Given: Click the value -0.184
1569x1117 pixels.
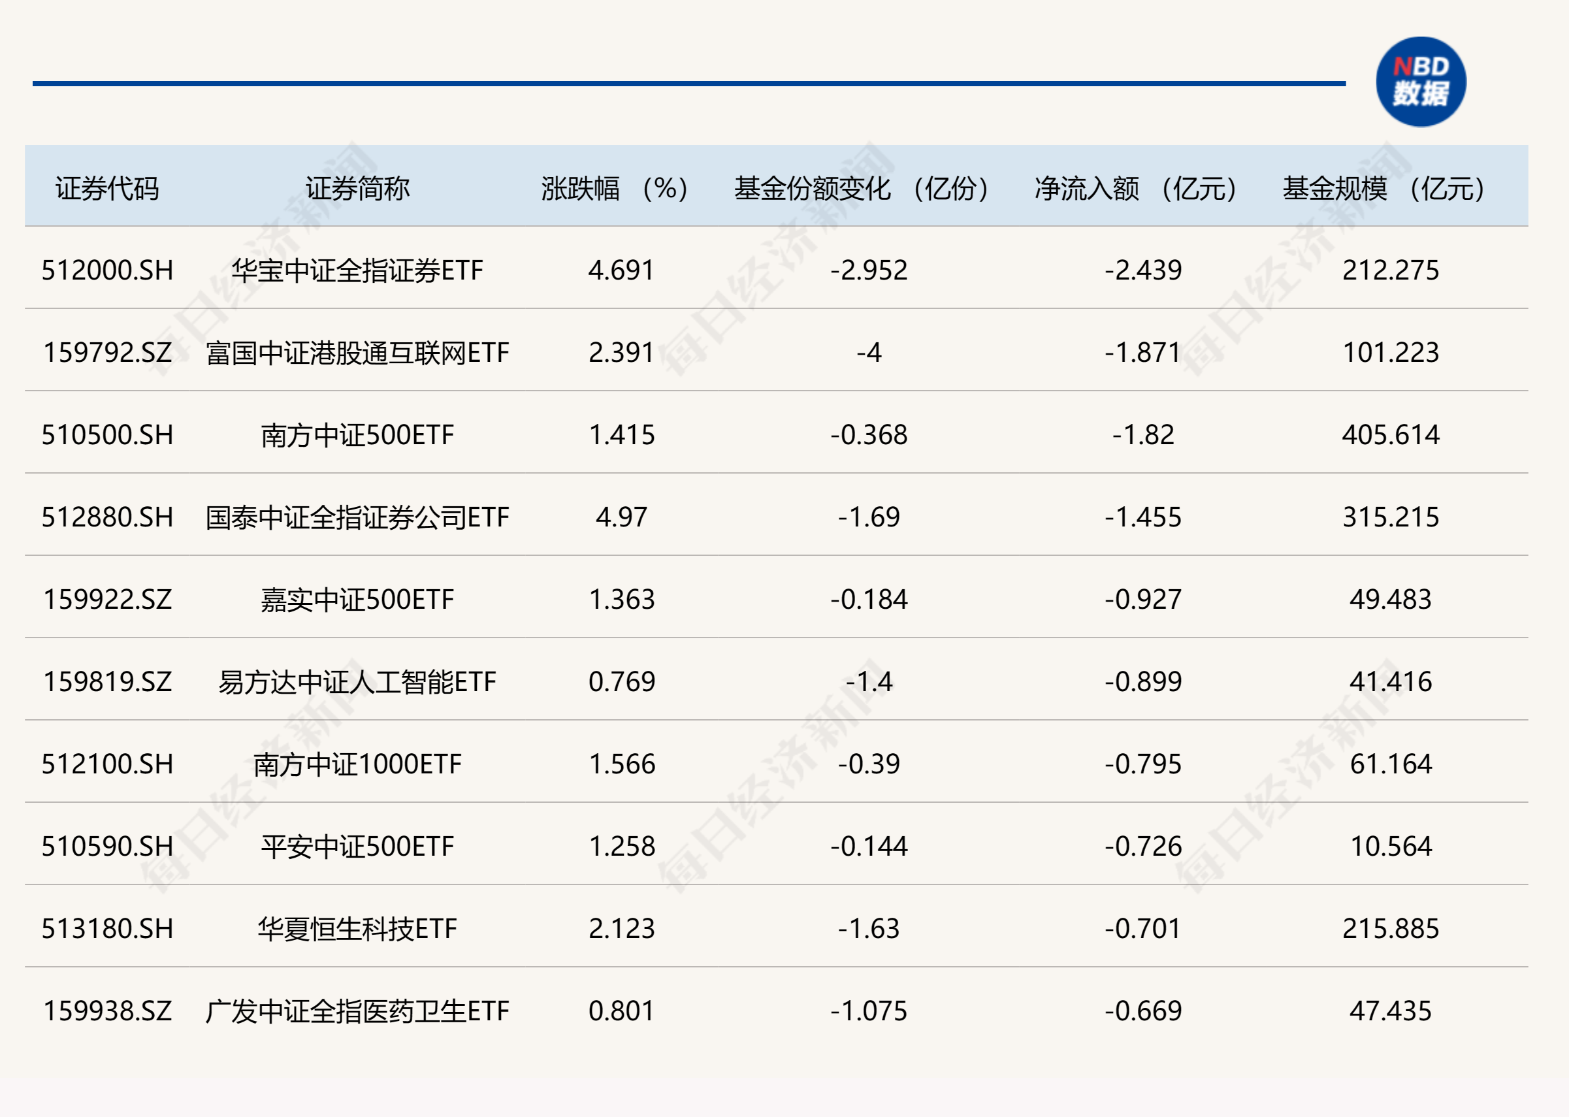Looking at the screenshot, I should click(x=869, y=600).
